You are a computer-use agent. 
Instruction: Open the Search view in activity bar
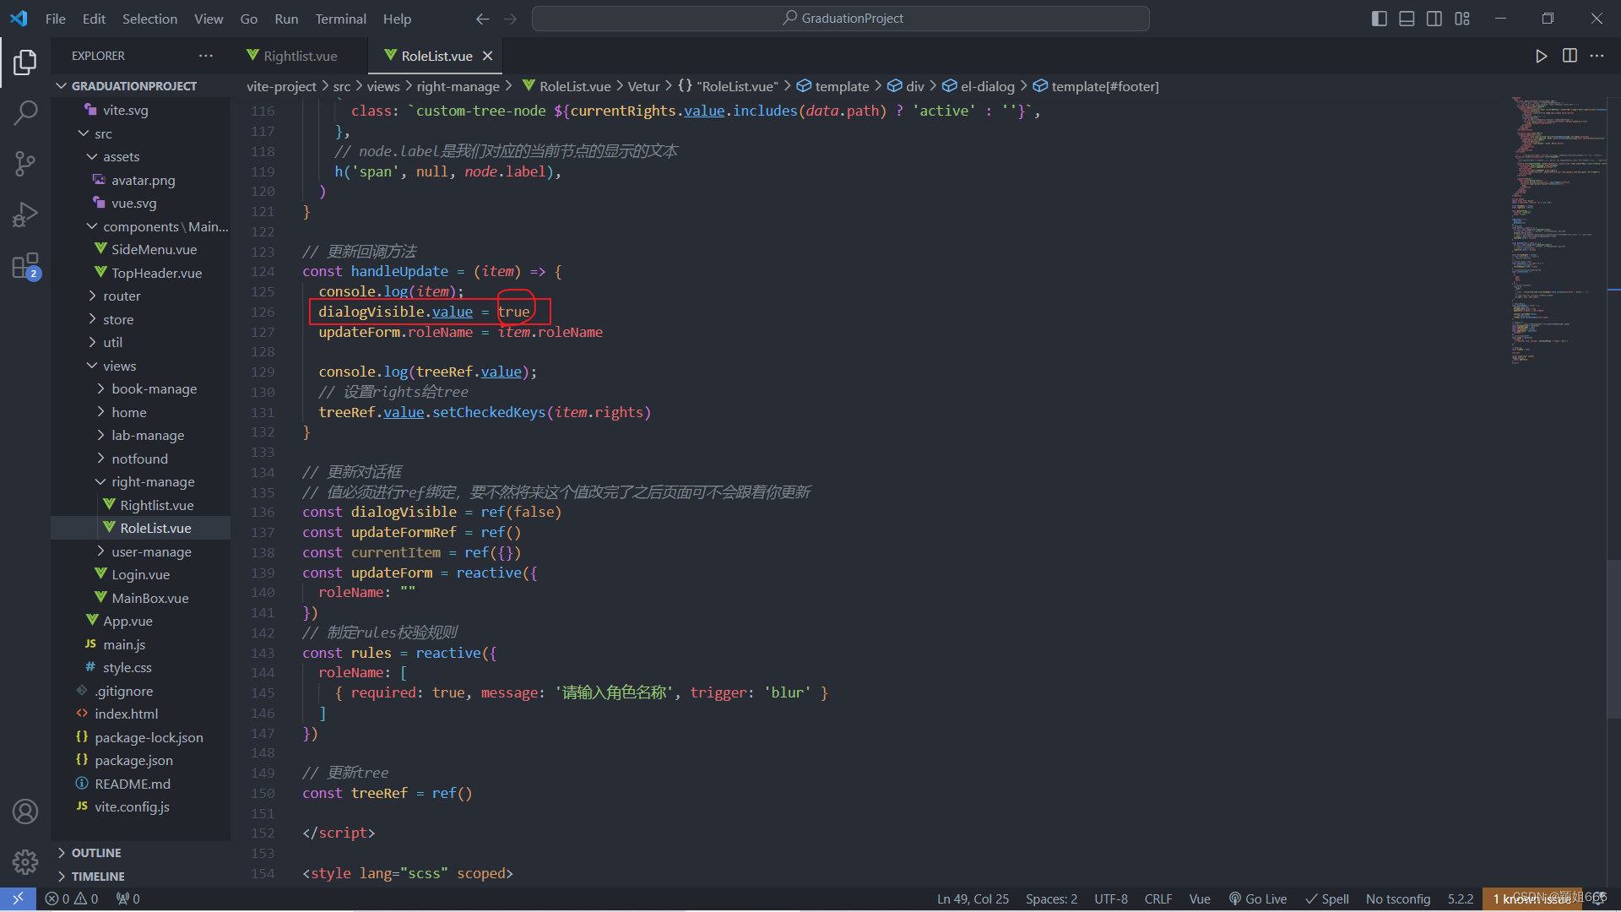coord(25,112)
